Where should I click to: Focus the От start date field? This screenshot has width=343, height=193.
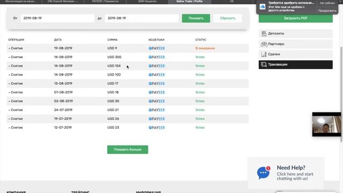pyautogui.click(x=57, y=18)
